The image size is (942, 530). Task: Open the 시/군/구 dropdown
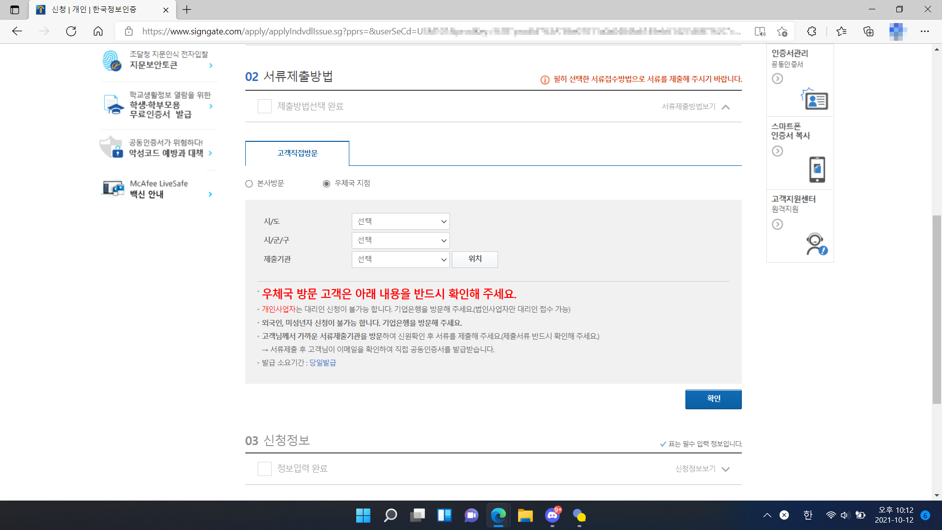point(400,240)
